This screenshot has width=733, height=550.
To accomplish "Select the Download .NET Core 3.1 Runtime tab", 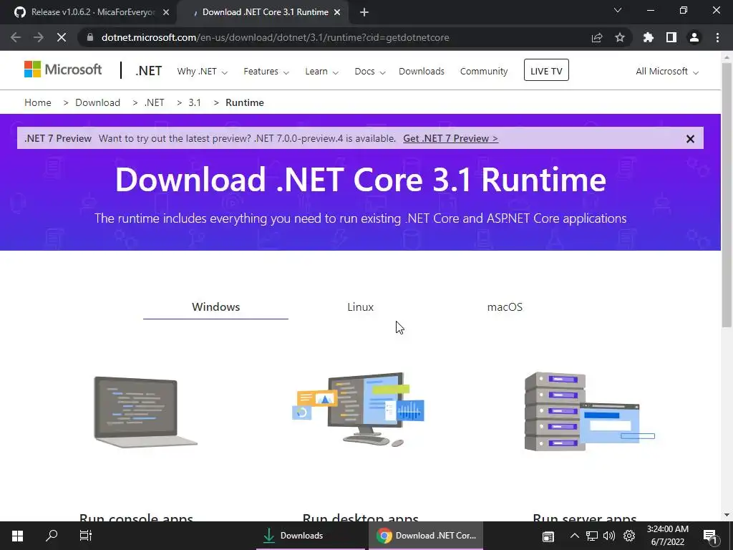I will pyautogui.click(x=265, y=12).
